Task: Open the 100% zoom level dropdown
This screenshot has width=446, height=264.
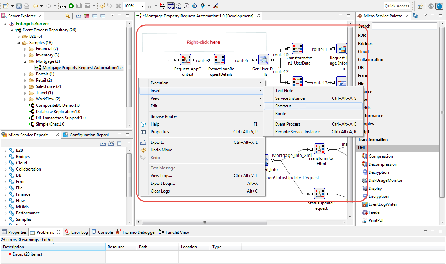Action: [142, 6]
